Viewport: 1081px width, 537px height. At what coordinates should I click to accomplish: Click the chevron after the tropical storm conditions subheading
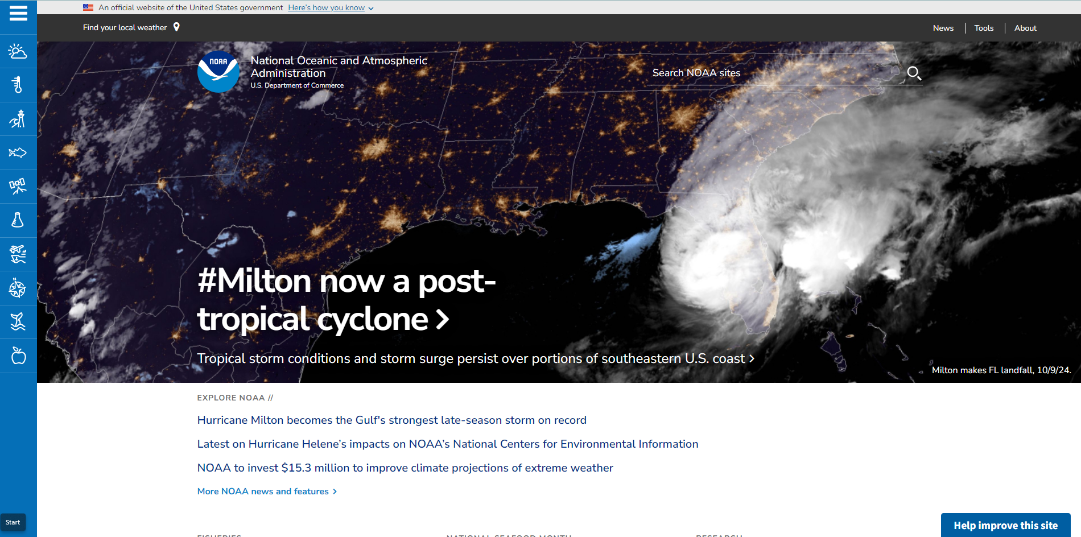[x=752, y=358]
